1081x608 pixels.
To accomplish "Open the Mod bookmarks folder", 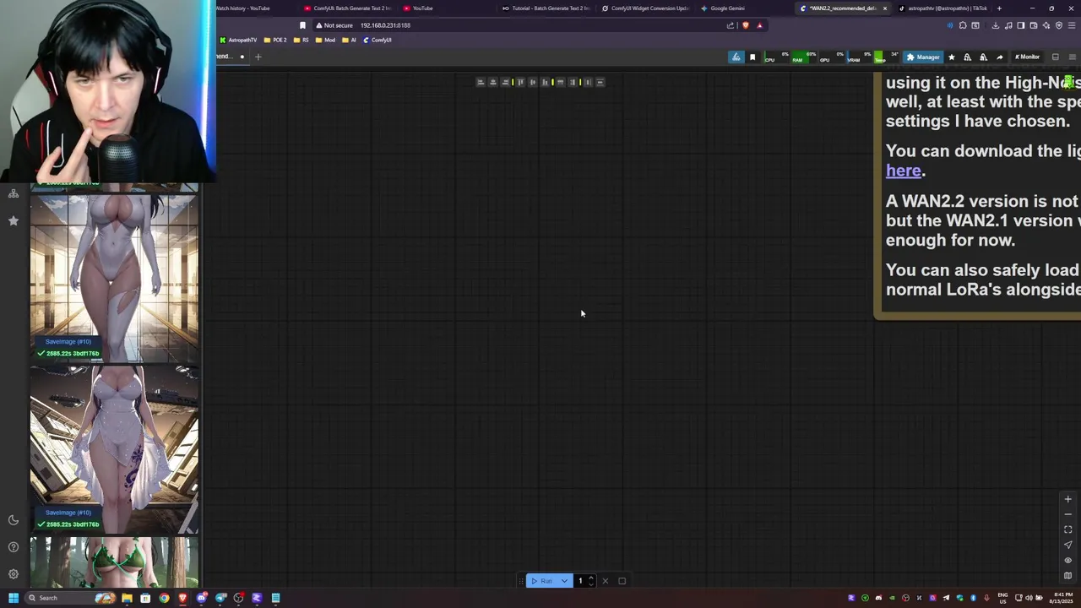I will click(x=326, y=40).
